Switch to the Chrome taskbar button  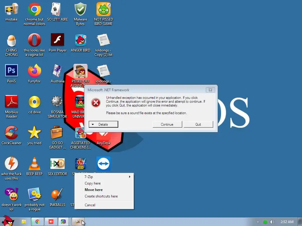coord(37,222)
